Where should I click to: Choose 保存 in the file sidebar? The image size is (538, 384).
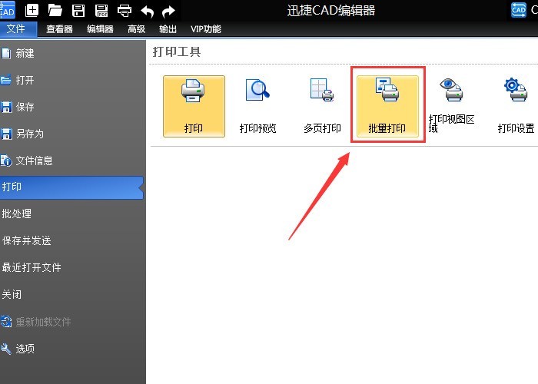(x=73, y=107)
